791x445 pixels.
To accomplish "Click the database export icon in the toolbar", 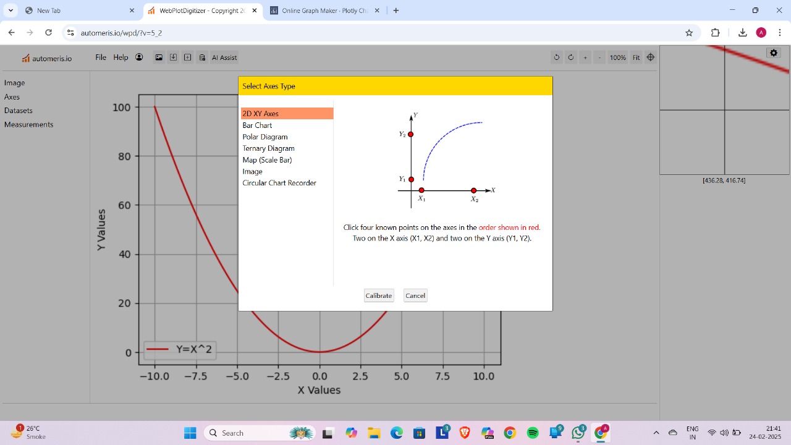I will [x=202, y=57].
